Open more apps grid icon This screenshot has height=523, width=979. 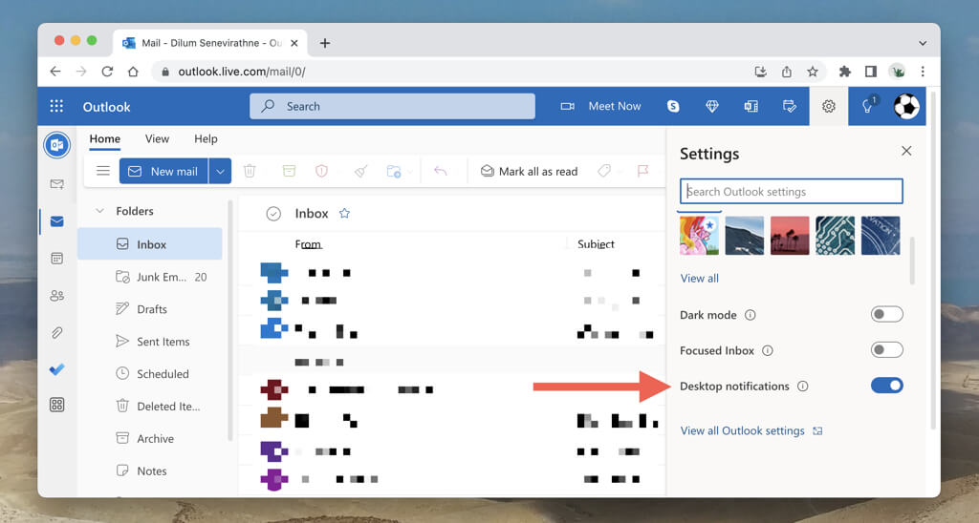pos(56,405)
